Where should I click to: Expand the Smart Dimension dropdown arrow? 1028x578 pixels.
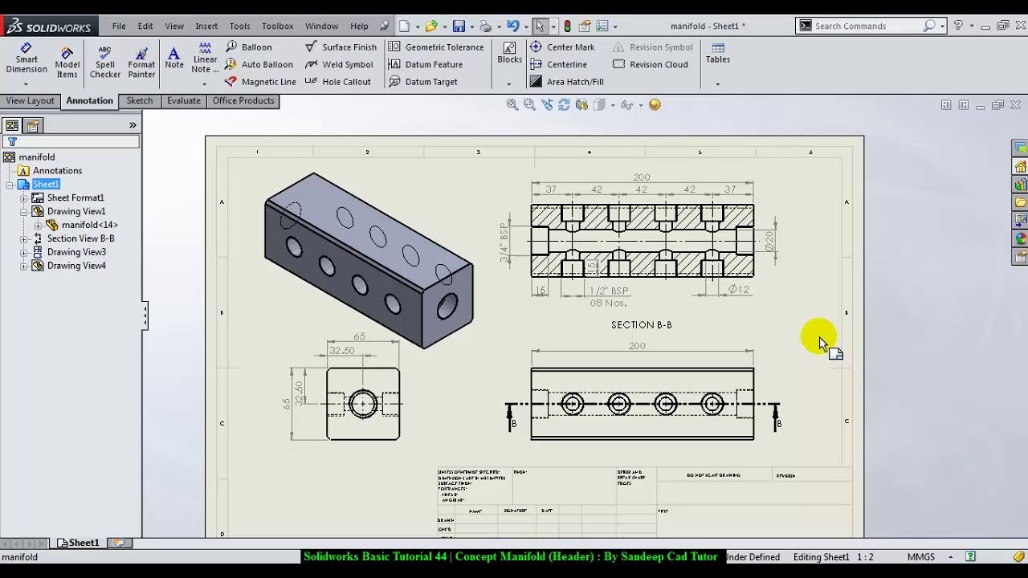tap(26, 83)
